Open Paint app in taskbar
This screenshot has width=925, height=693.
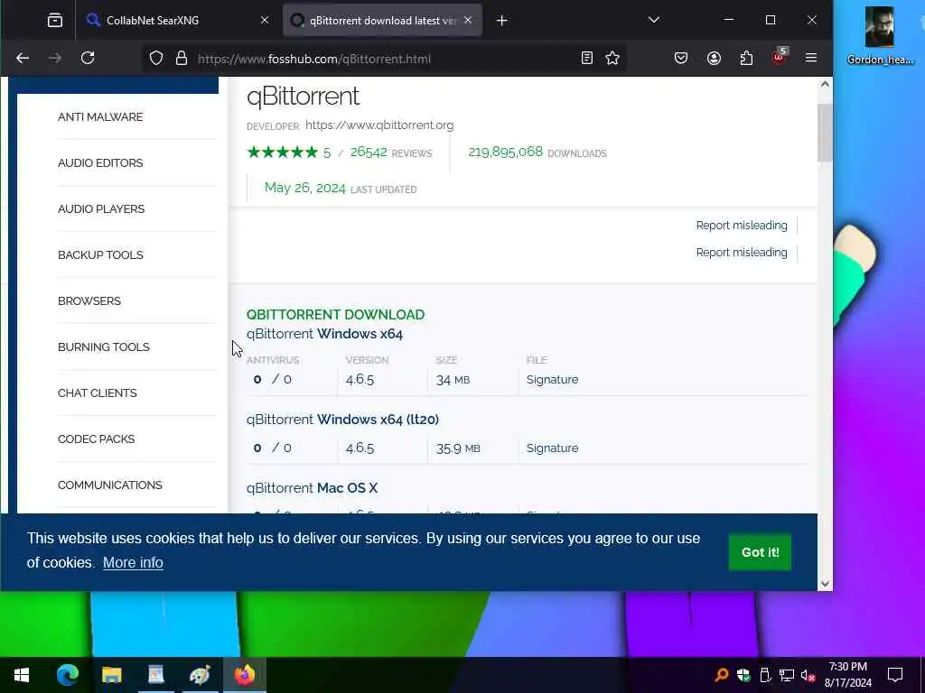coord(200,675)
